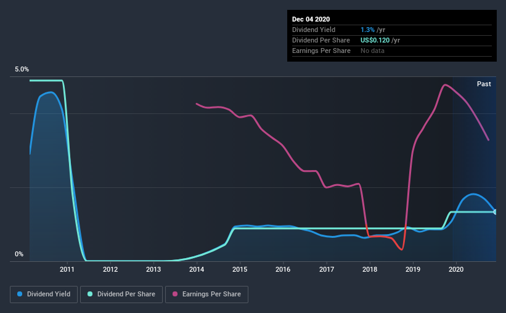Click the Dec 04 2020 tooltip date
The image size is (506, 313).
click(x=311, y=18)
